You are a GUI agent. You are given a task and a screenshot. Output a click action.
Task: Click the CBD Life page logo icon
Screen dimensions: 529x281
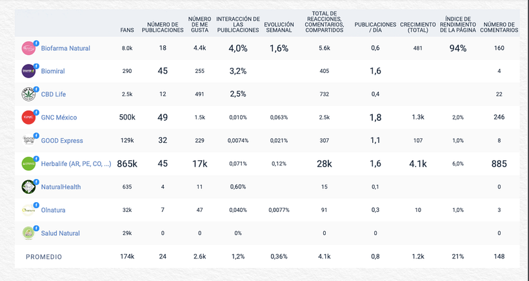coord(28,94)
